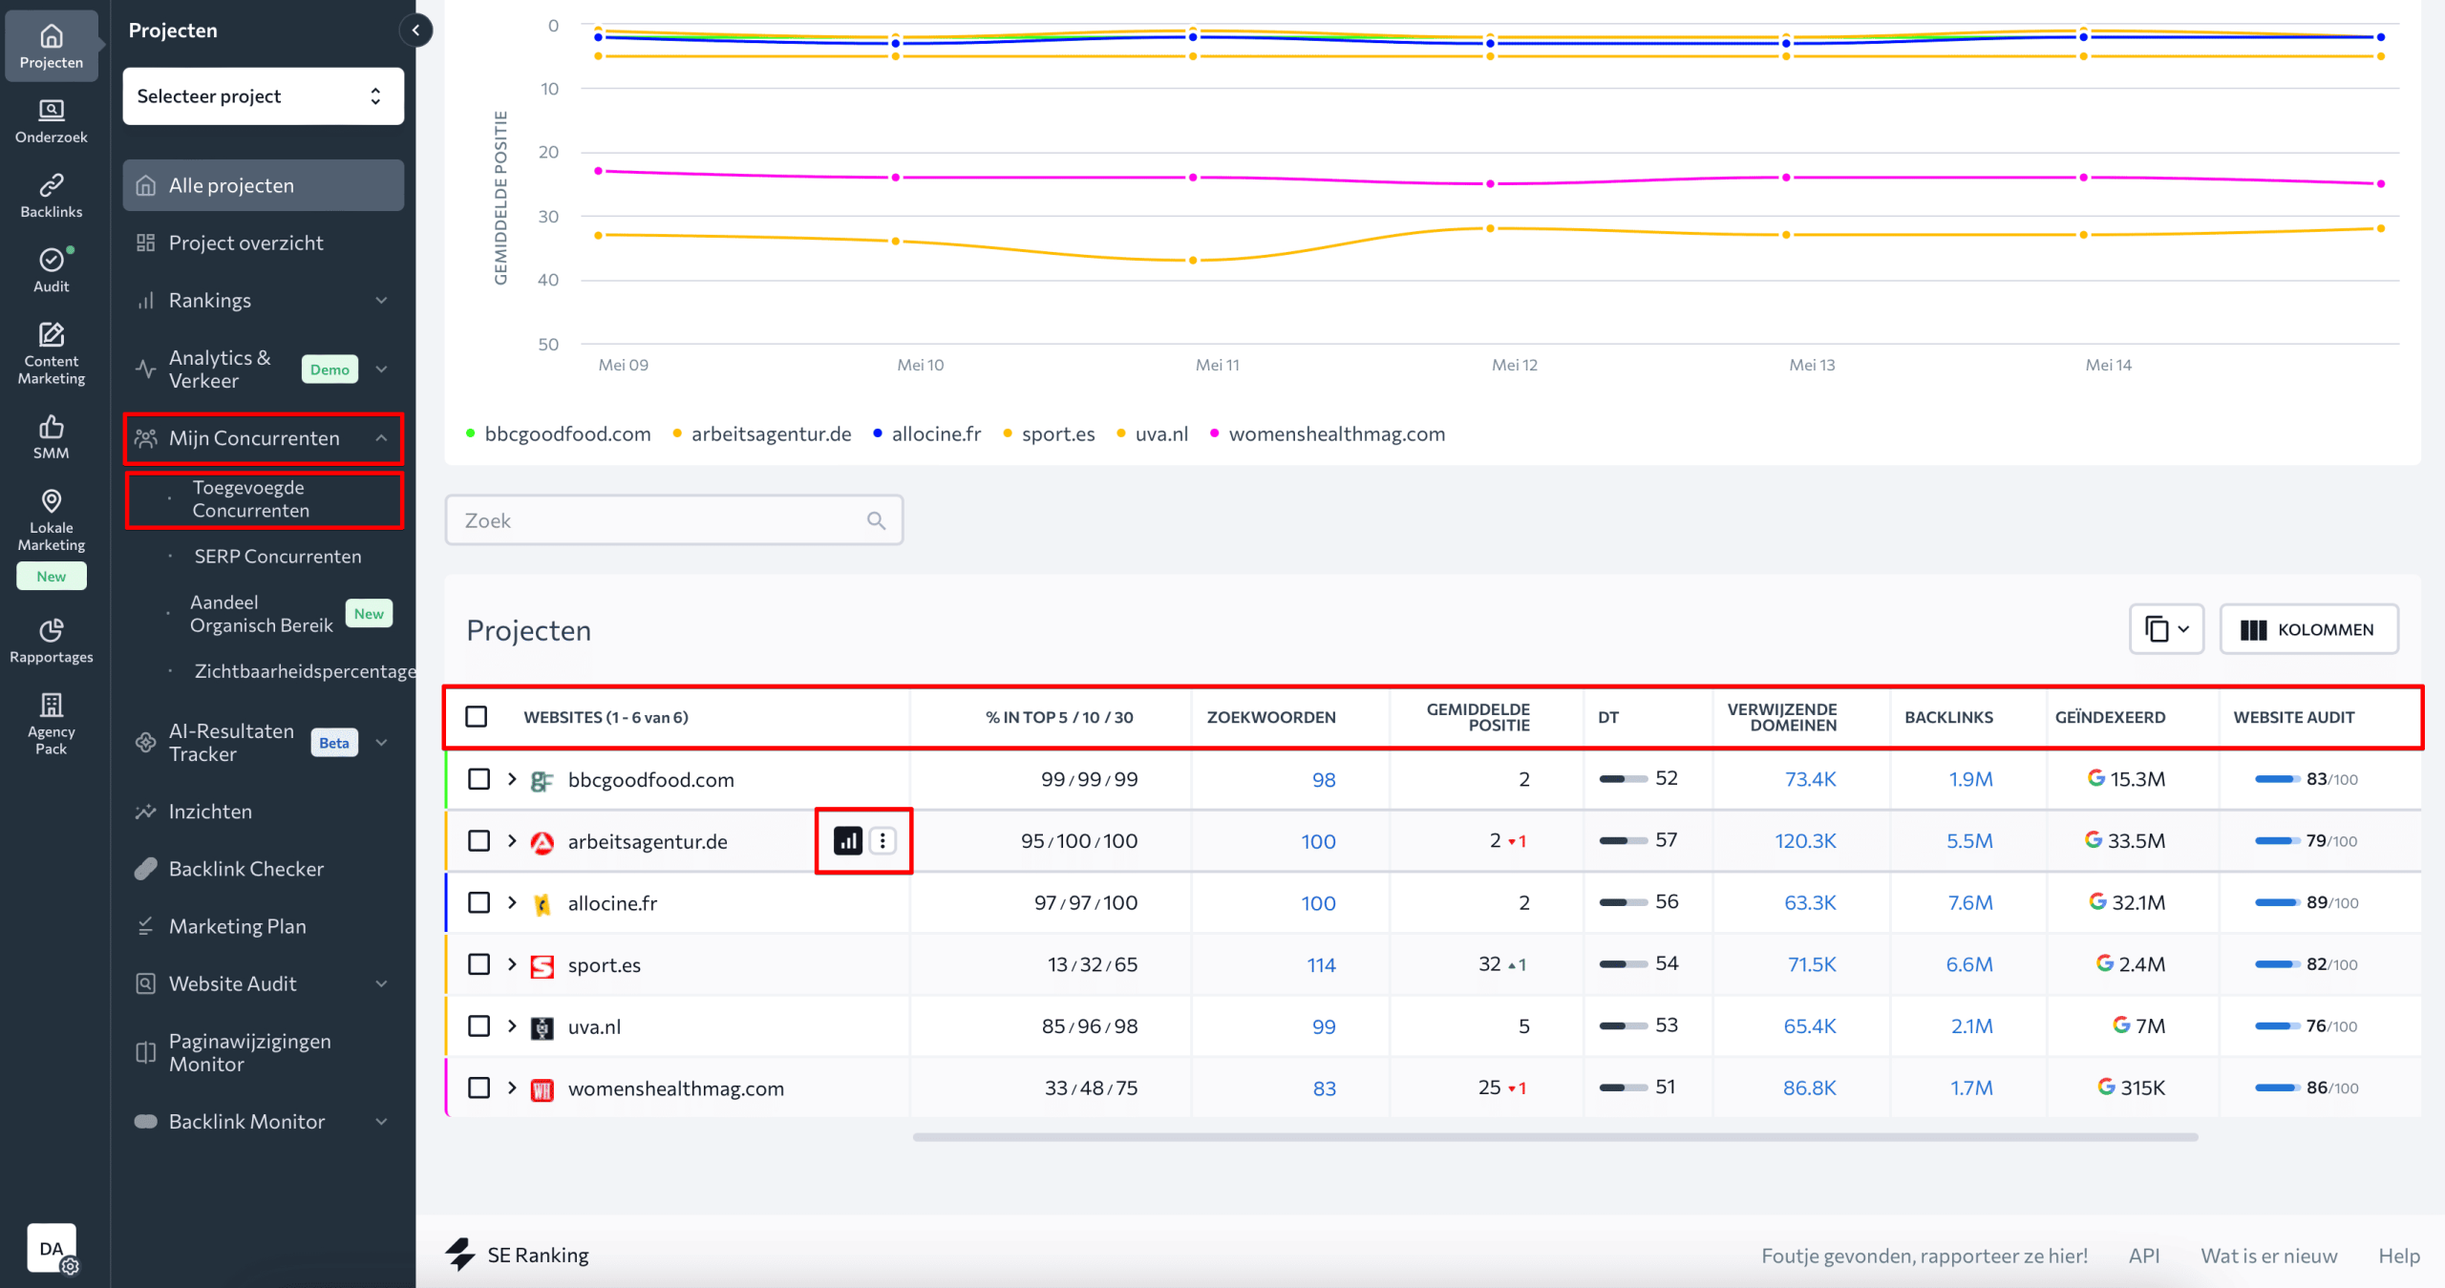
Task: Click the uva.nl favicon
Action: point(542,1027)
